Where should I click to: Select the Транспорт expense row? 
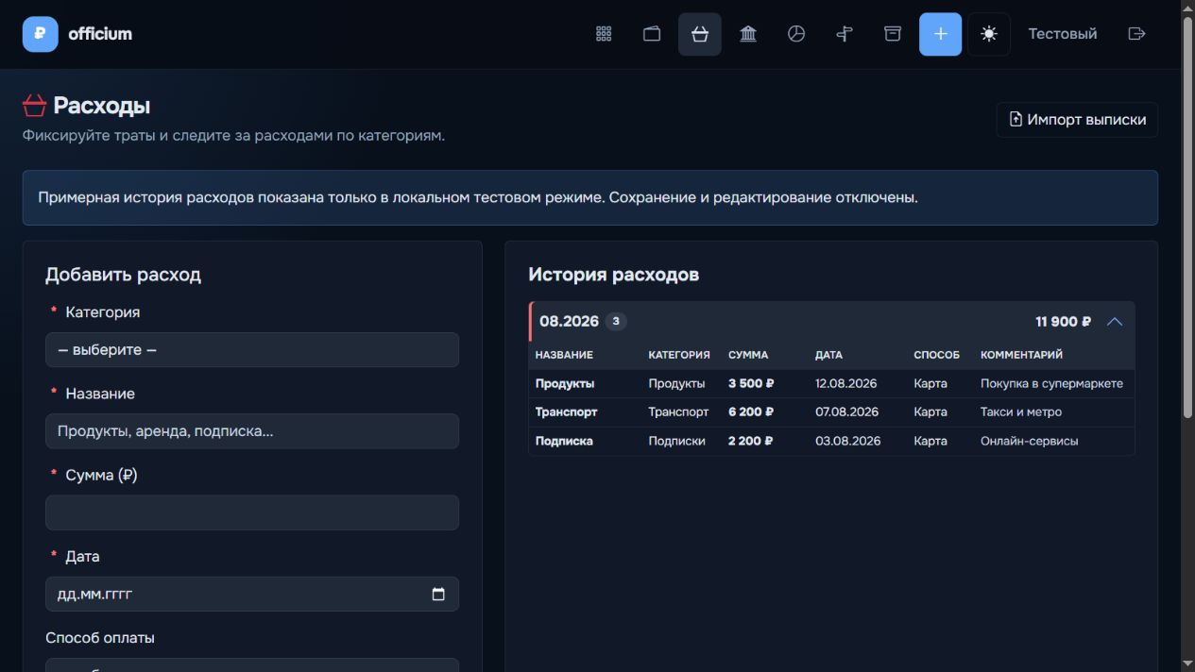831,412
